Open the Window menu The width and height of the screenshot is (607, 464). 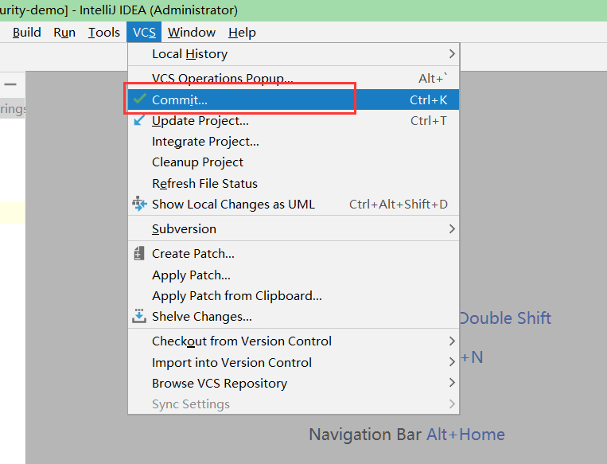pos(191,32)
